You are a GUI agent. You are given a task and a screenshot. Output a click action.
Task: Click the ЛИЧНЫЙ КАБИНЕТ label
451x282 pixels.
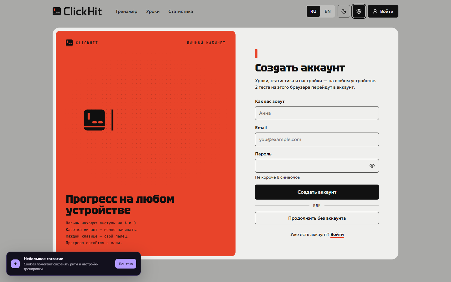pos(206,43)
